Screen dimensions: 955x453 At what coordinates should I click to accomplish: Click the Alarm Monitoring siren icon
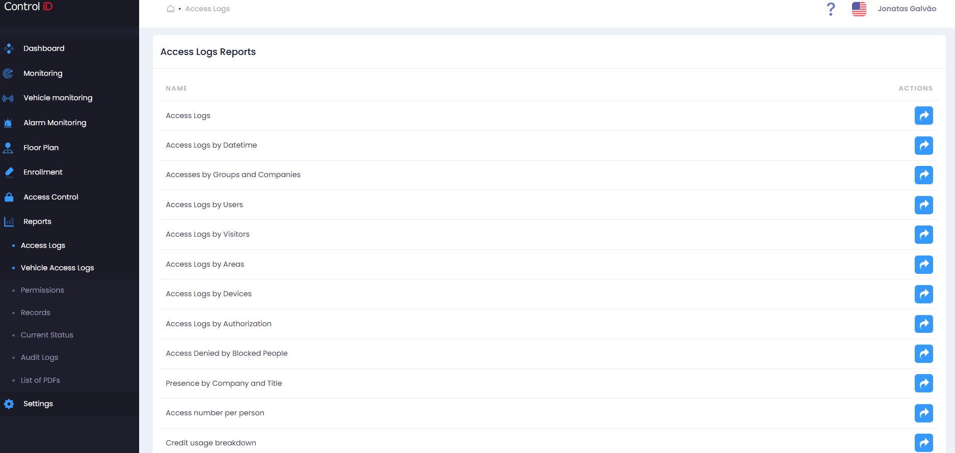[x=8, y=123]
